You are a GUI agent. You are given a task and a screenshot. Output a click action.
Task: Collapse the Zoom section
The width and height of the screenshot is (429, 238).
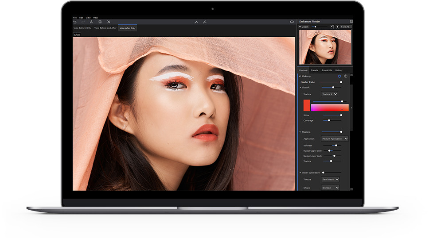pos(300,27)
